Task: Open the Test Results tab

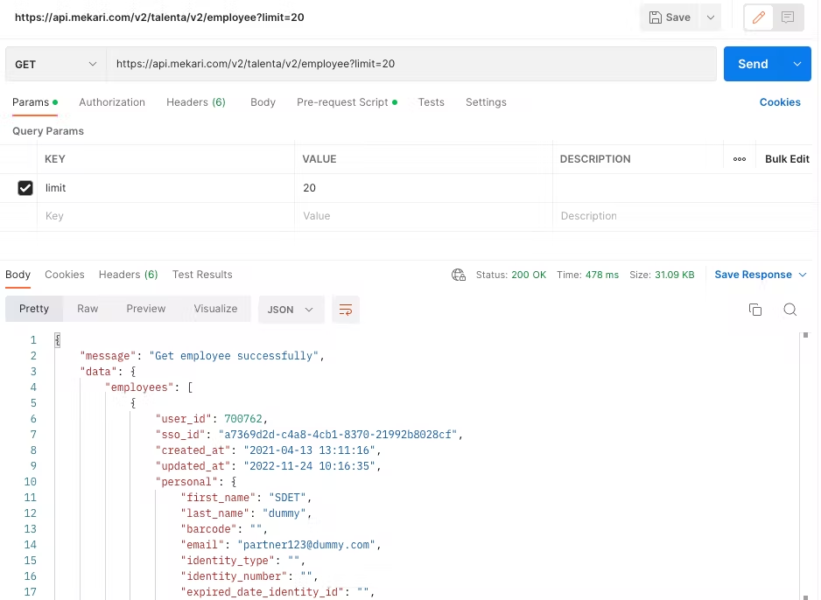Action: pyautogui.click(x=202, y=275)
